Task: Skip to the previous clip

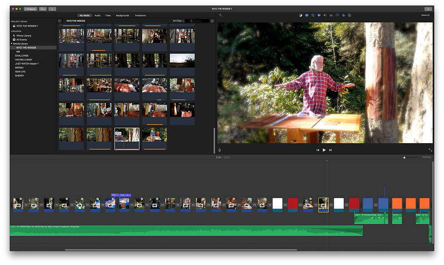Action: (318, 150)
